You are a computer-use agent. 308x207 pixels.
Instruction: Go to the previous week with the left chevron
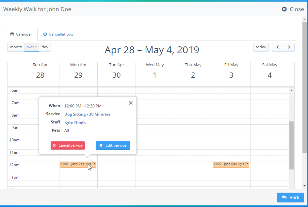277,47
